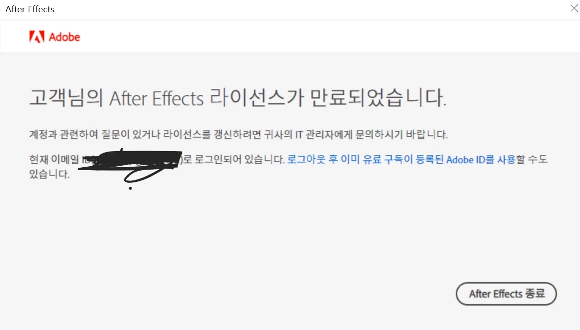Click the Adobe wordmark beside the logo

[65, 37]
